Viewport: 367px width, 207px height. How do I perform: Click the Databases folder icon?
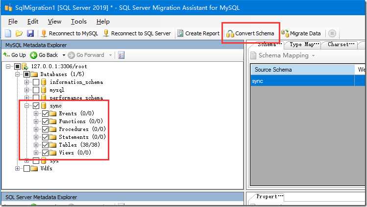(x=34, y=75)
